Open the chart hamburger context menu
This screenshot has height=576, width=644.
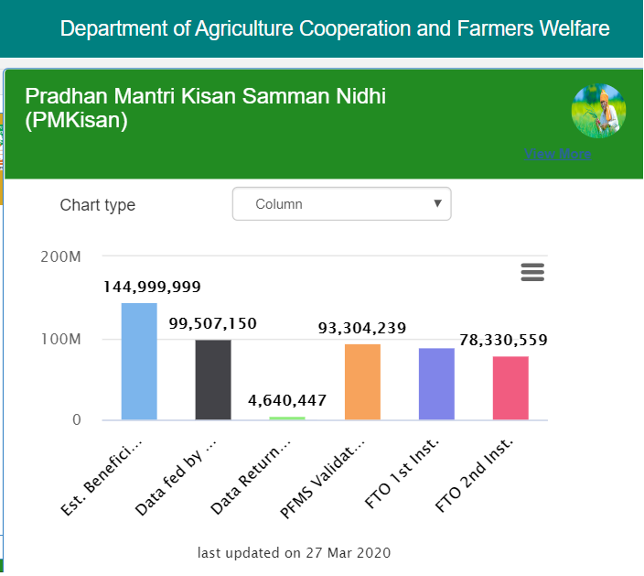pyautogui.click(x=531, y=272)
